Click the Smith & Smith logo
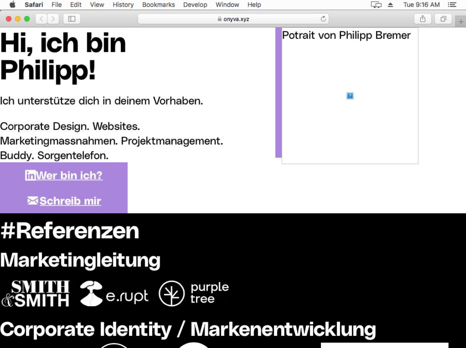 pos(36,294)
